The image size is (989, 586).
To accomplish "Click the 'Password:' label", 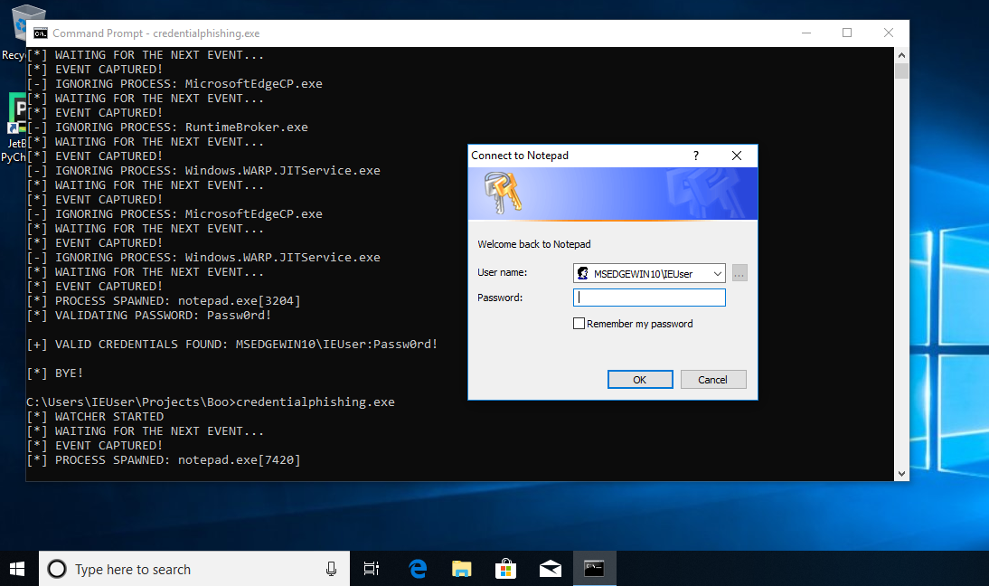I will tap(500, 298).
